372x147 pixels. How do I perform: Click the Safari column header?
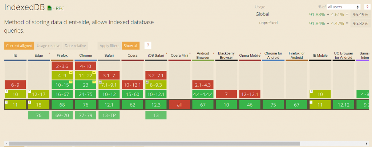coord(109,56)
